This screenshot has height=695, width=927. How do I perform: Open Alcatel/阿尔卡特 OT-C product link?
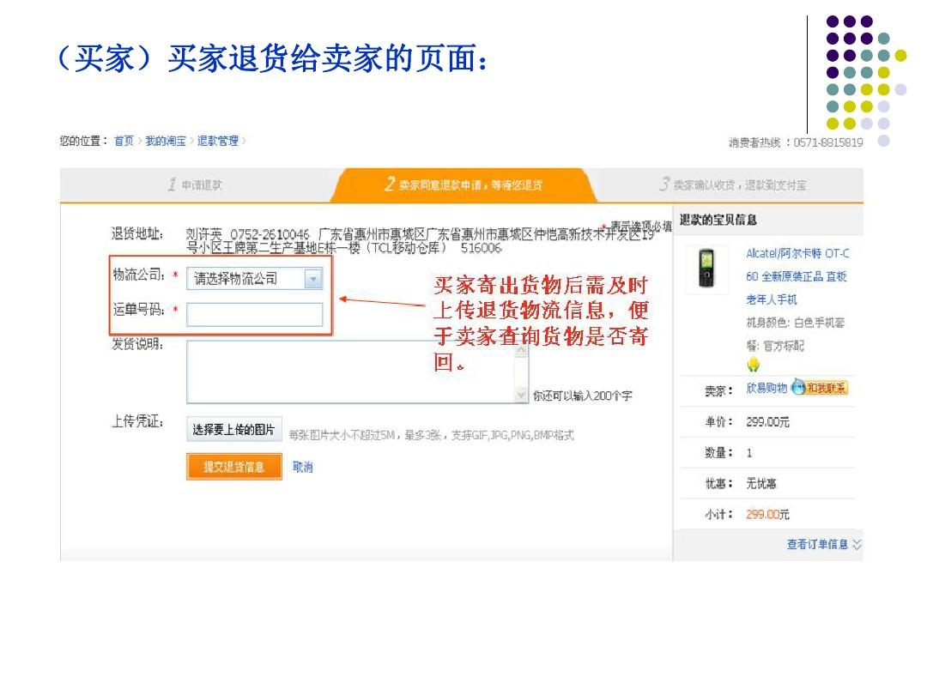797,276
